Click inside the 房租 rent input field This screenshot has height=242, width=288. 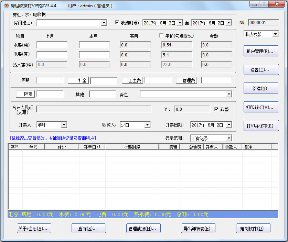[50, 80]
